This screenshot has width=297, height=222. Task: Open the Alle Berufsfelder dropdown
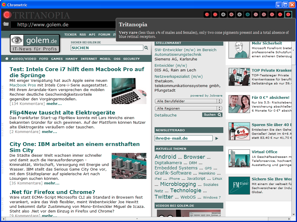pos(189,101)
